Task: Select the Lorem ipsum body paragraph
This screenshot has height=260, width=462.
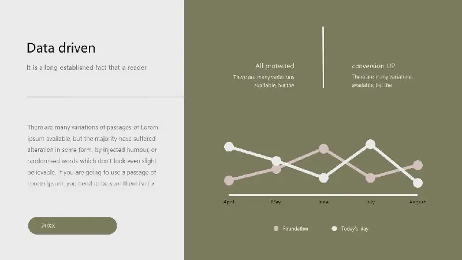Action: click(x=93, y=155)
